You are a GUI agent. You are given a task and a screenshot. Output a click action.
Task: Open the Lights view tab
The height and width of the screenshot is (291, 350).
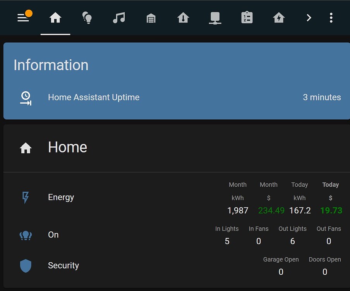click(x=87, y=17)
